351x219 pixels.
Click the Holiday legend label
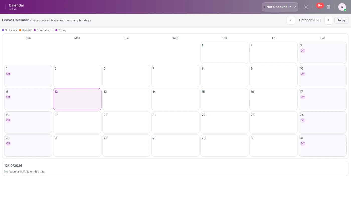pos(27,30)
